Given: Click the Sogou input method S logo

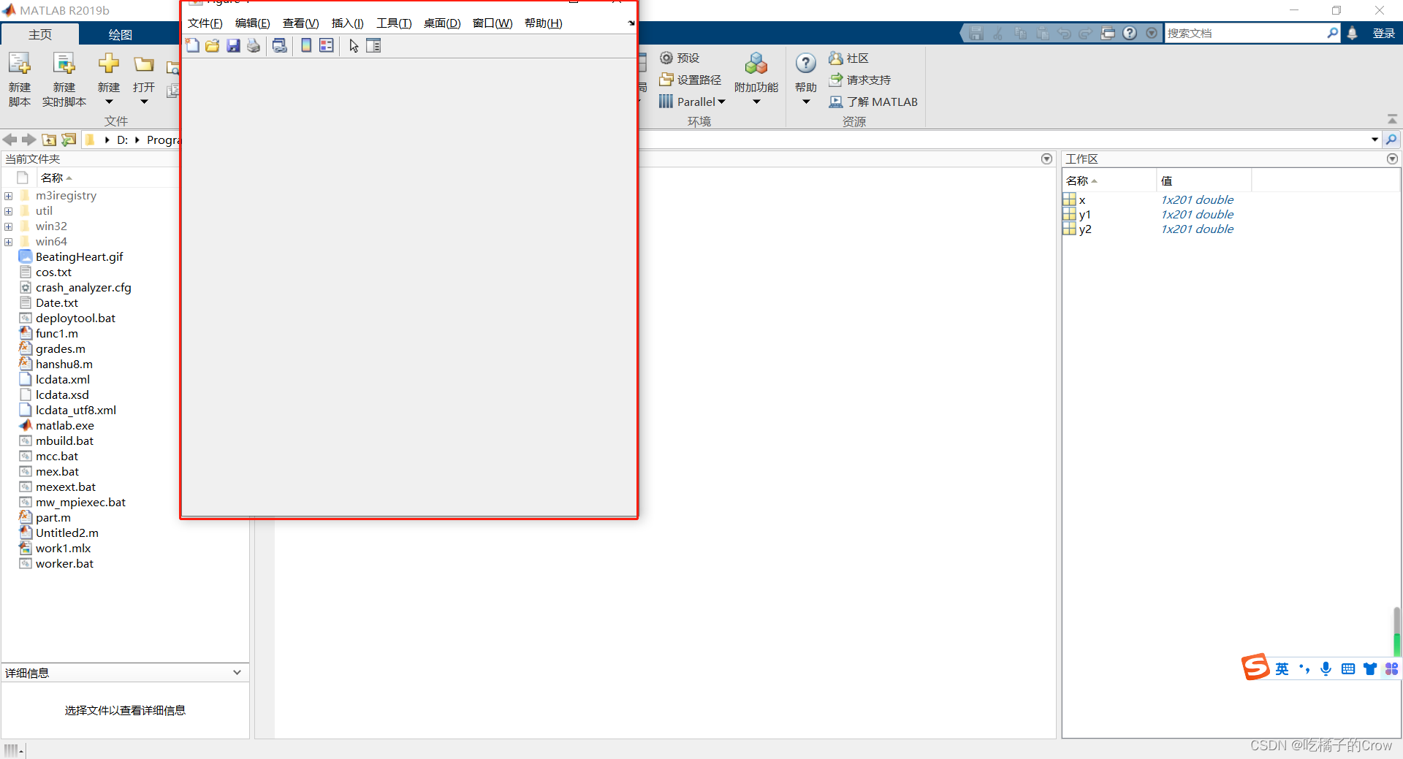Looking at the screenshot, I should [x=1255, y=667].
